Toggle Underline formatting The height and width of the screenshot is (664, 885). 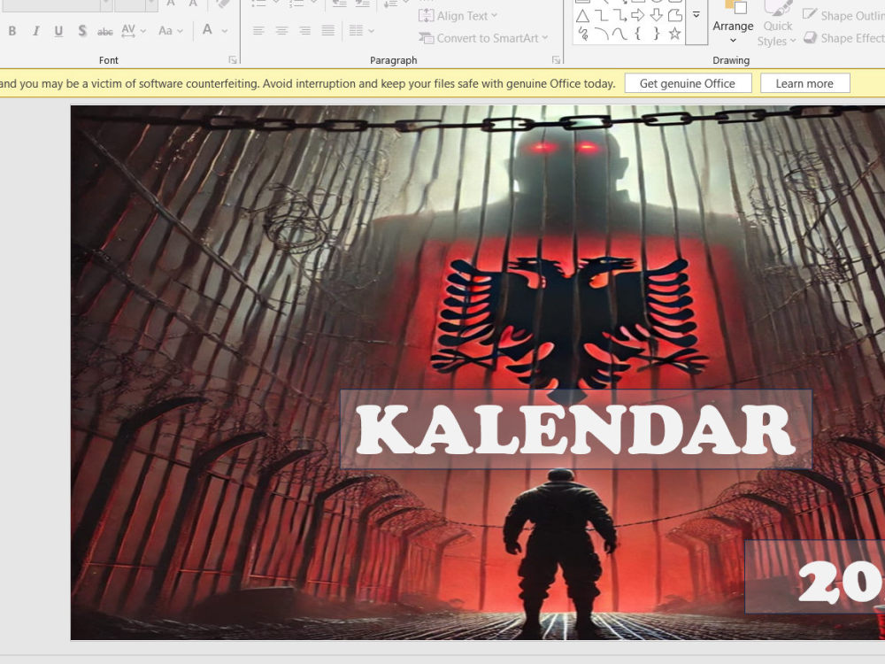[58, 31]
